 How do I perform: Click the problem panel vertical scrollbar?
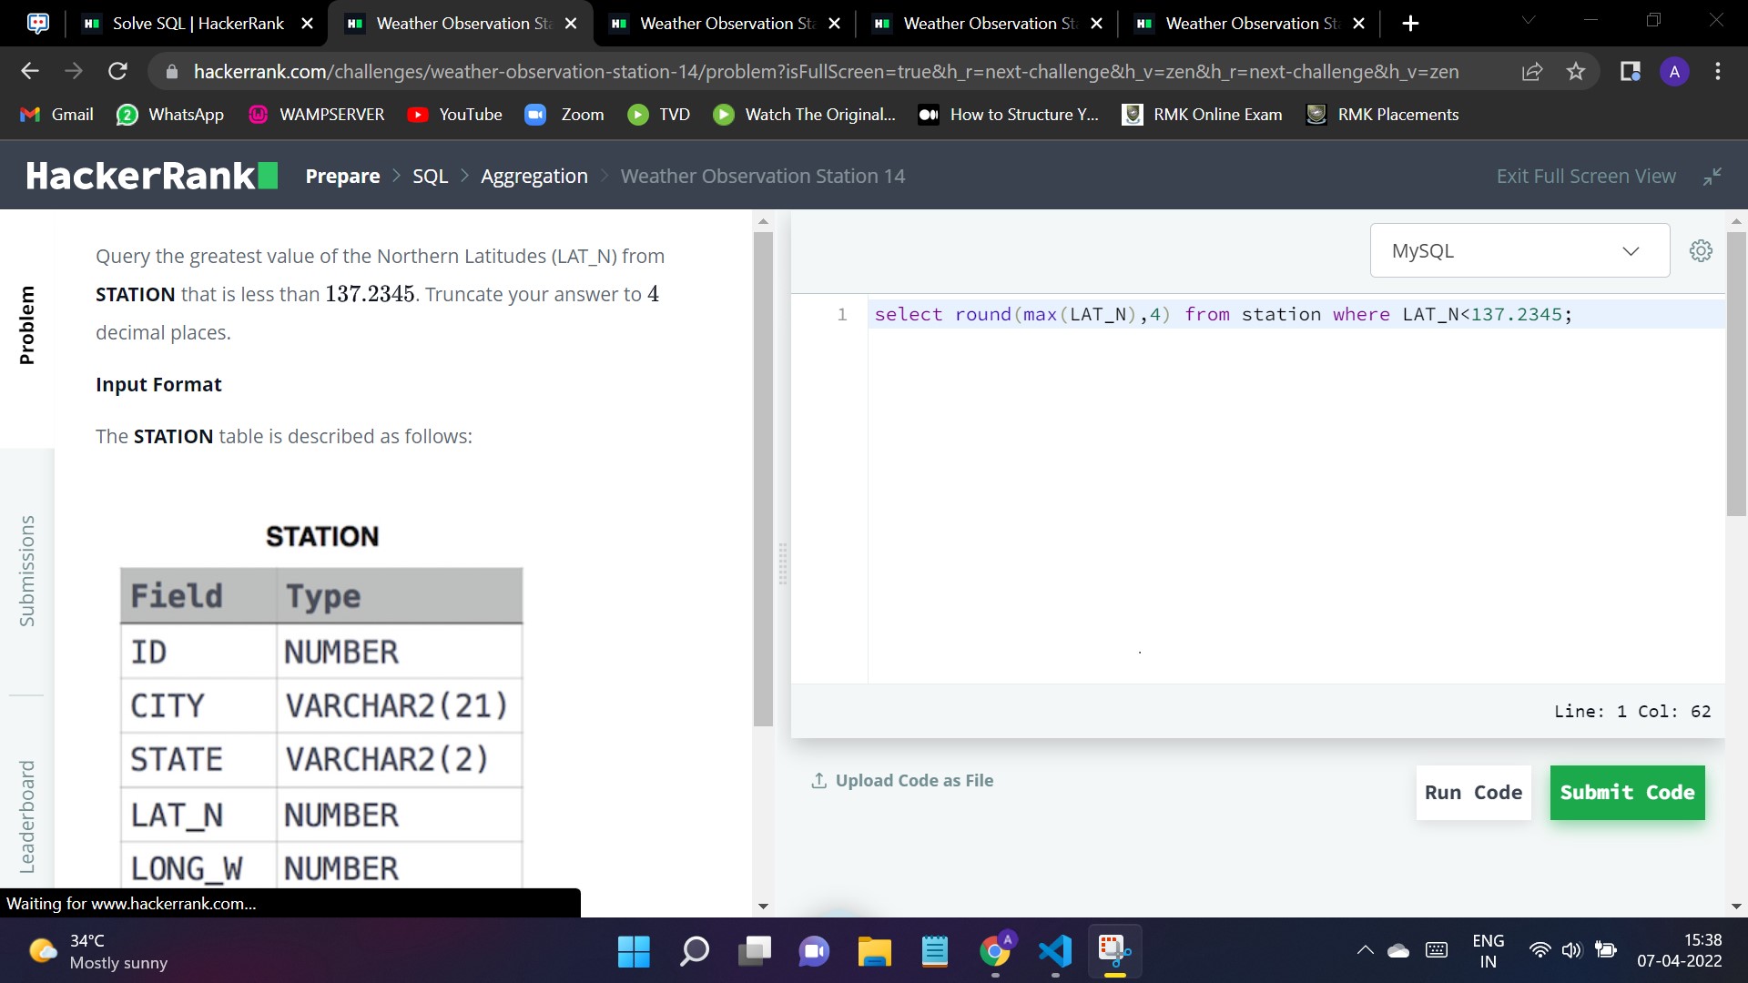[763, 480]
